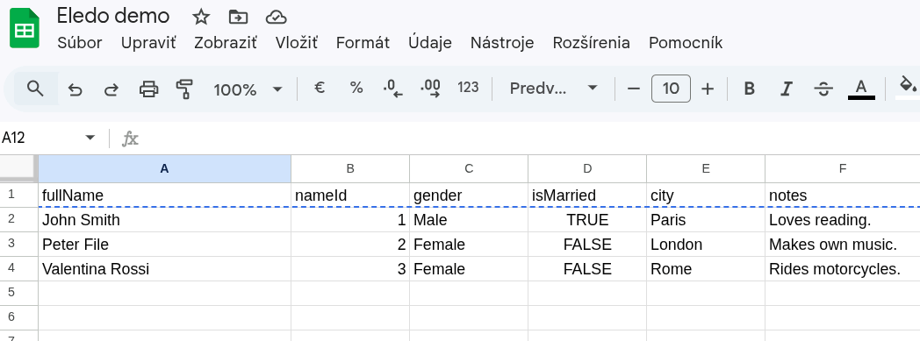Click the font size field showing 10
The width and height of the screenshot is (920, 341).
[x=671, y=89]
